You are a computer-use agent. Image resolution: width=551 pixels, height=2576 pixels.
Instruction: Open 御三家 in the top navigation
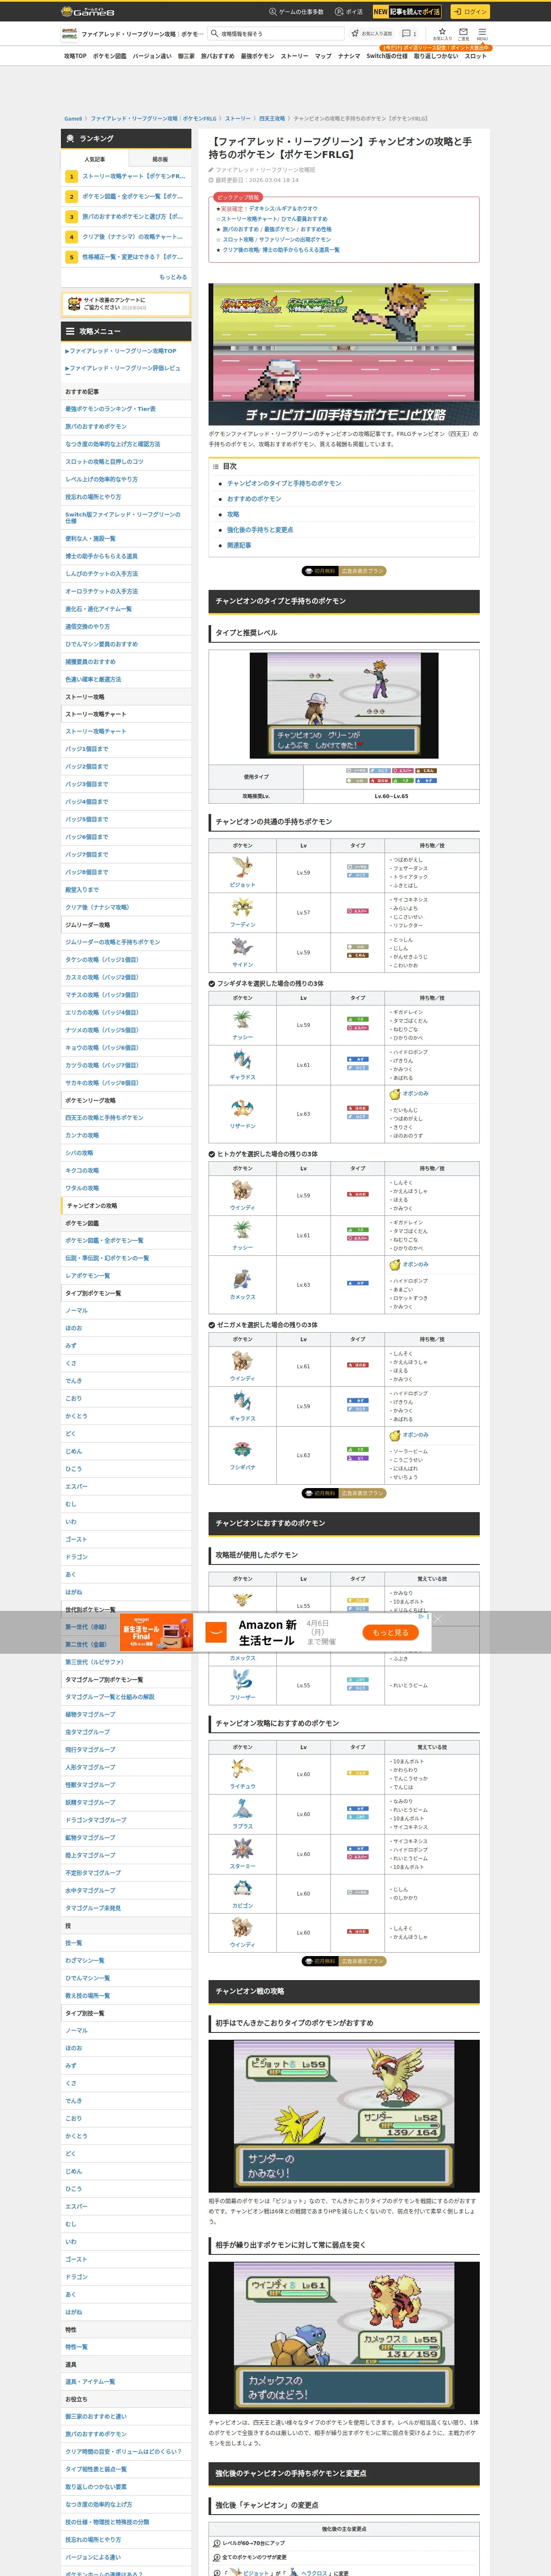pyautogui.click(x=186, y=56)
